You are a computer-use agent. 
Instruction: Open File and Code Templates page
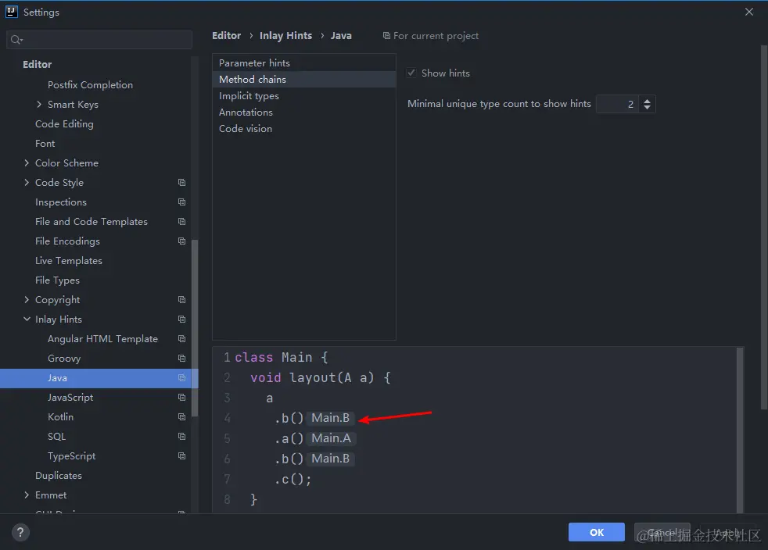tap(91, 222)
